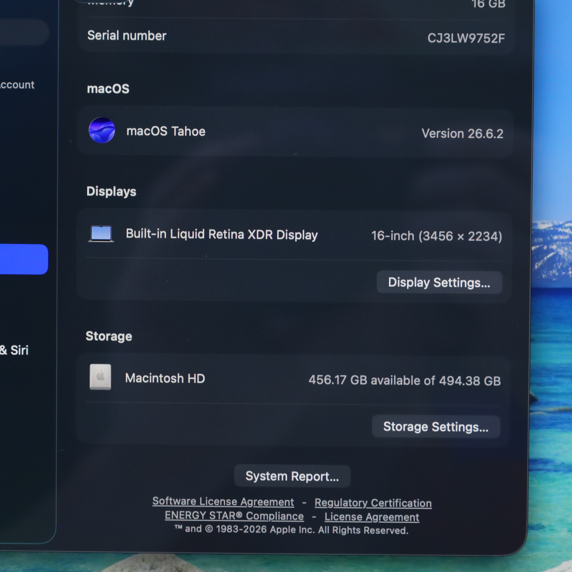
Task: Click the 'Storage' section heading
Action: (109, 336)
